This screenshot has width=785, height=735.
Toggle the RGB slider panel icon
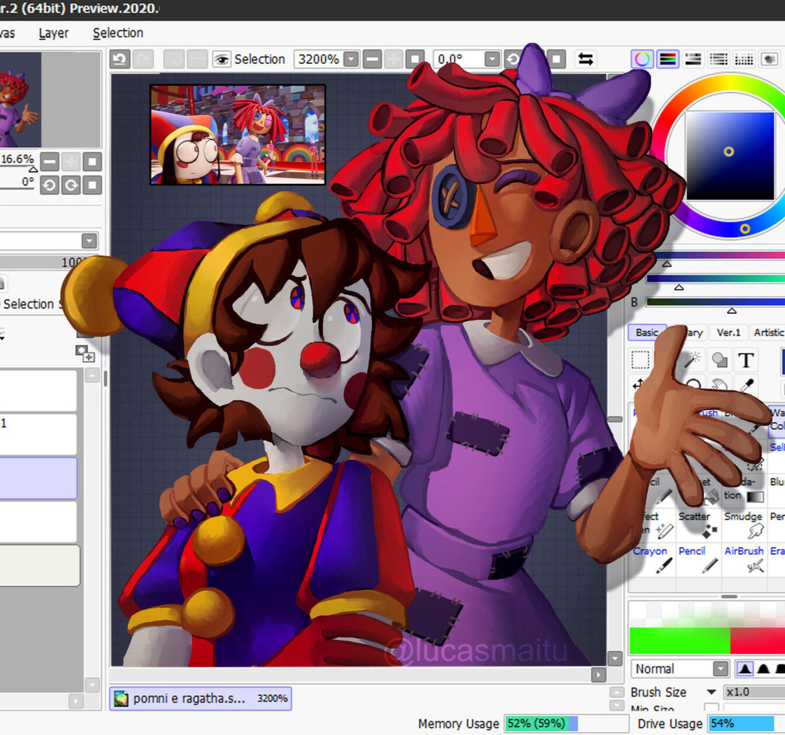[x=668, y=59]
